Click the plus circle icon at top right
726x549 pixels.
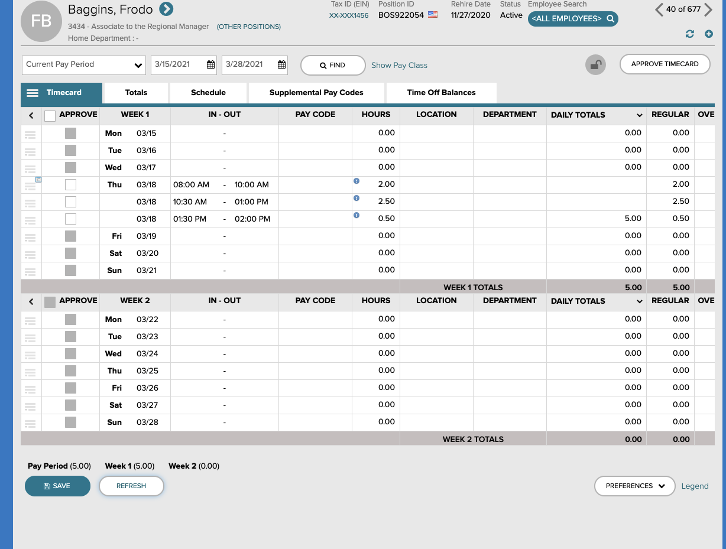[709, 34]
